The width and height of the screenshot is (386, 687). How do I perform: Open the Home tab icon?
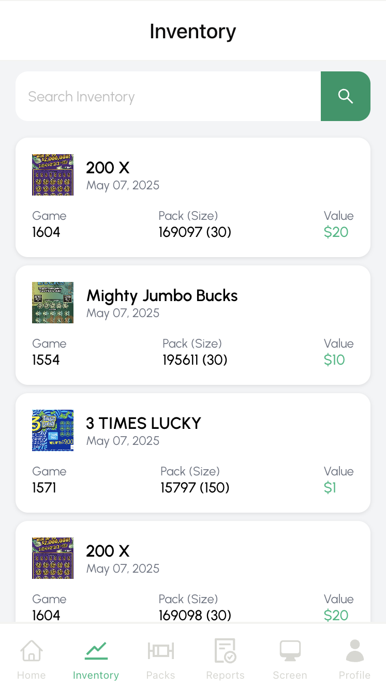(32, 650)
